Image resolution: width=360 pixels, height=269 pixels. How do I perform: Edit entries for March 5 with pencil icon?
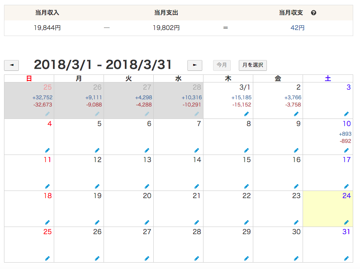coord(97,150)
